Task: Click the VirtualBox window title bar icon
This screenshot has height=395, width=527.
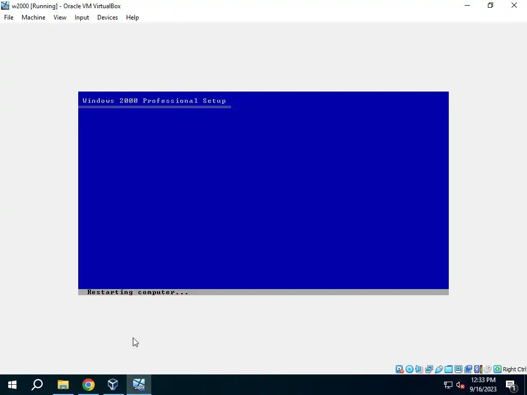Action: (5, 6)
